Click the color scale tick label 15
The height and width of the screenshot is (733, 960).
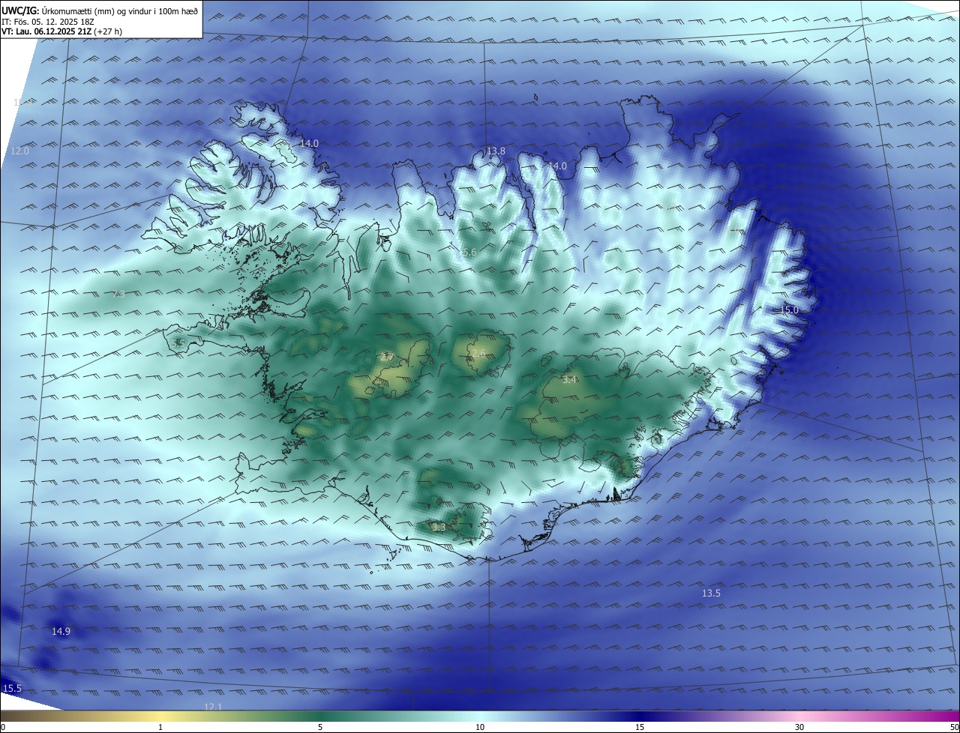coord(640,727)
